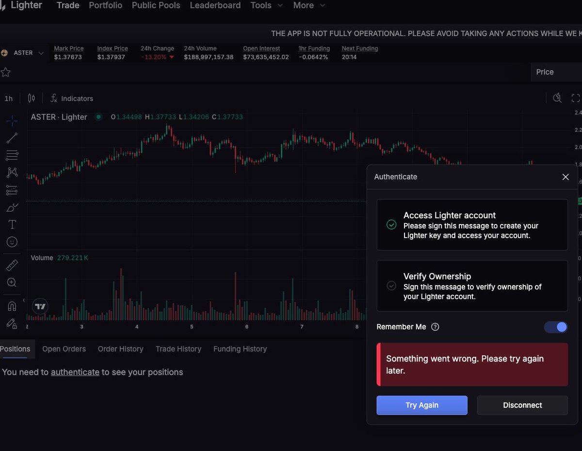This screenshot has height=451, width=582.
Task: Click the Something went wrong error message
Action: (472, 365)
